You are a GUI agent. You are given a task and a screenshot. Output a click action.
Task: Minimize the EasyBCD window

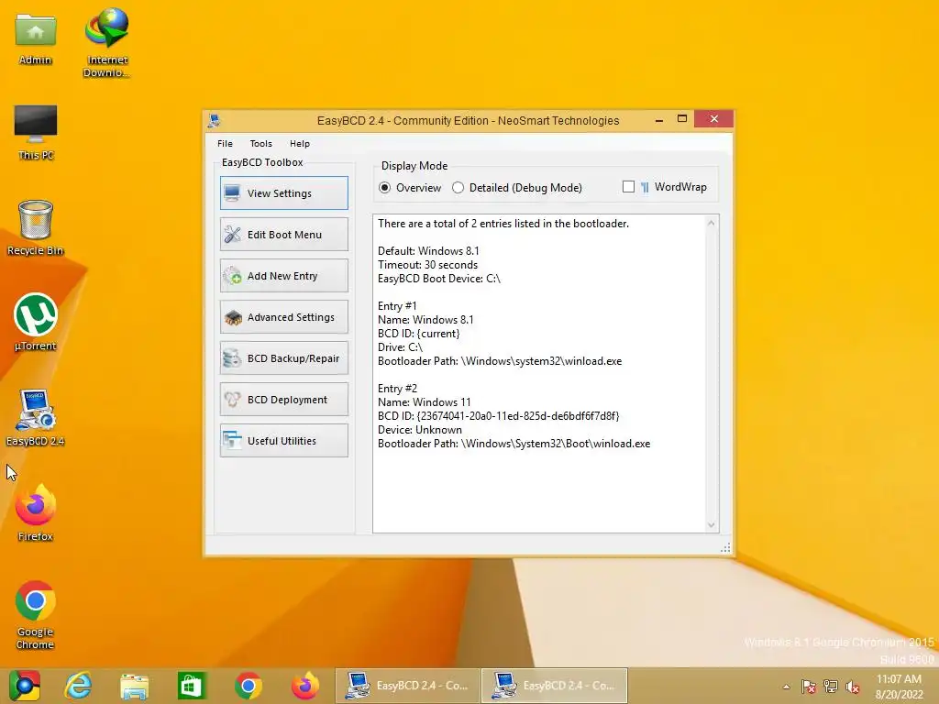(x=658, y=120)
